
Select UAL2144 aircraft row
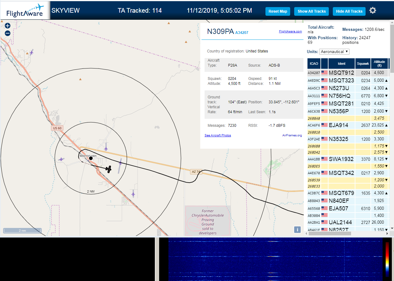click(x=348, y=222)
